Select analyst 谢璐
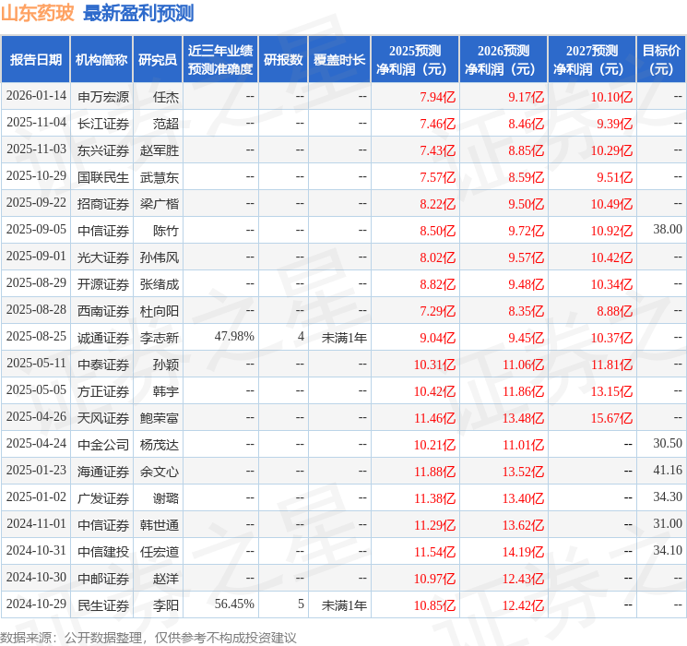 (166, 497)
